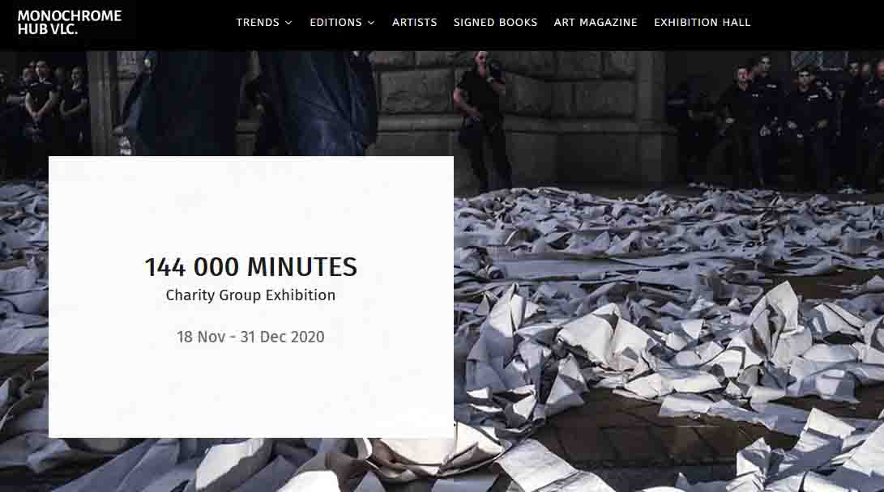
Task: Click the man leaning against the stone wall
Action: (x=480, y=118)
